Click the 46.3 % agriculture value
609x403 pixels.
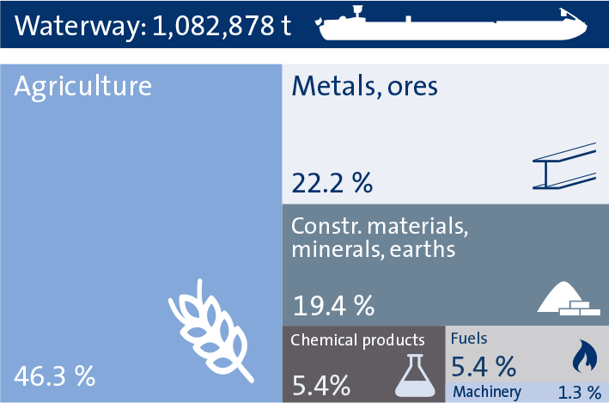coord(55,376)
